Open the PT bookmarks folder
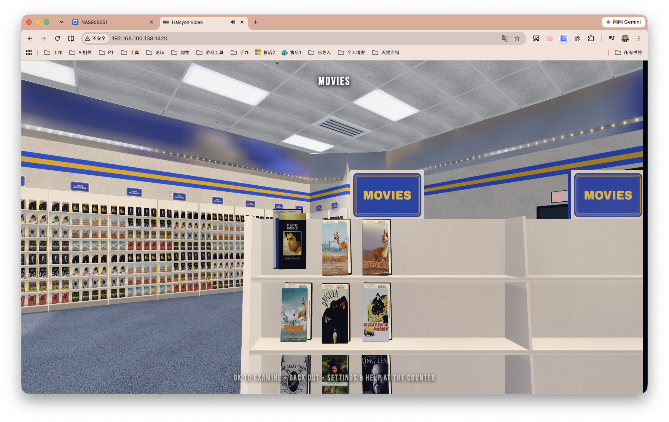Viewport: 669px width, 422px height. coord(107,53)
